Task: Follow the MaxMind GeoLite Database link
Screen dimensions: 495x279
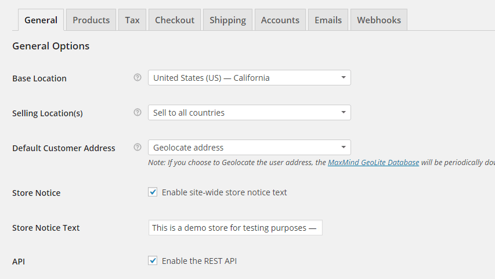Action: tap(373, 163)
